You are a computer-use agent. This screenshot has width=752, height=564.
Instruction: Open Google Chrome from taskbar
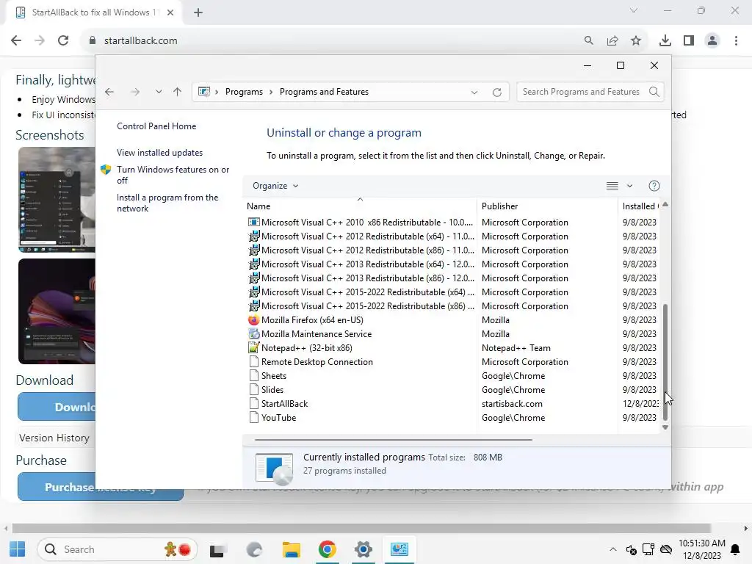pos(327,549)
